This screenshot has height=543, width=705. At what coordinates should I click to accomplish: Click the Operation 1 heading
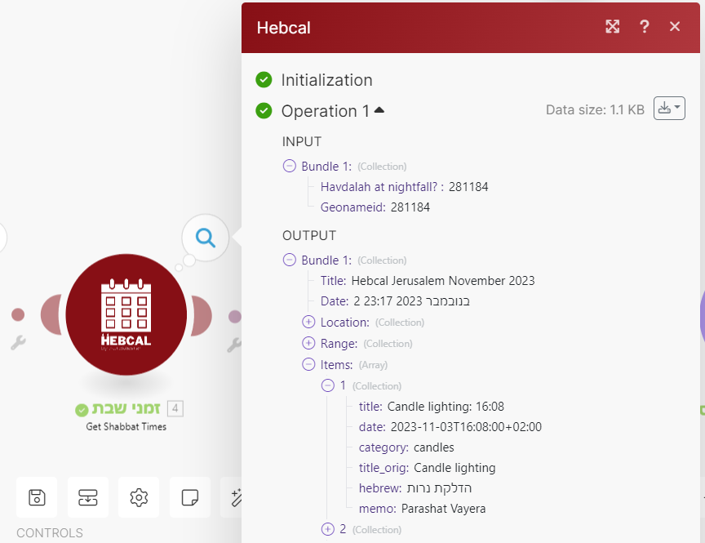326,111
